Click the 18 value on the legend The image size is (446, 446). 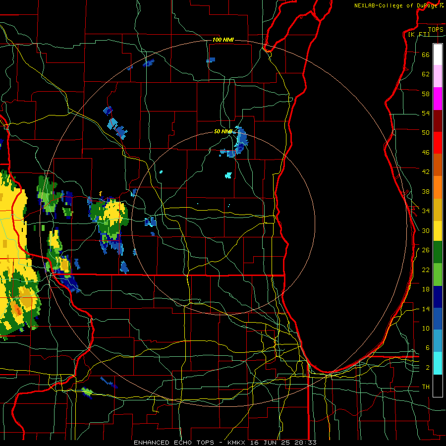pyautogui.click(x=426, y=289)
